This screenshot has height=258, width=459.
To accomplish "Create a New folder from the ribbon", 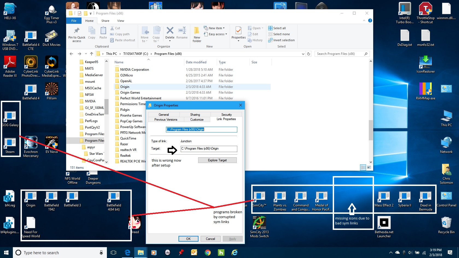I will click(x=197, y=34).
